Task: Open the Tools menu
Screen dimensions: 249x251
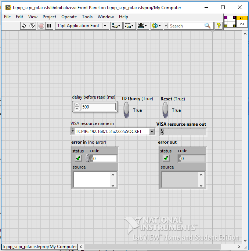Action: [87, 17]
